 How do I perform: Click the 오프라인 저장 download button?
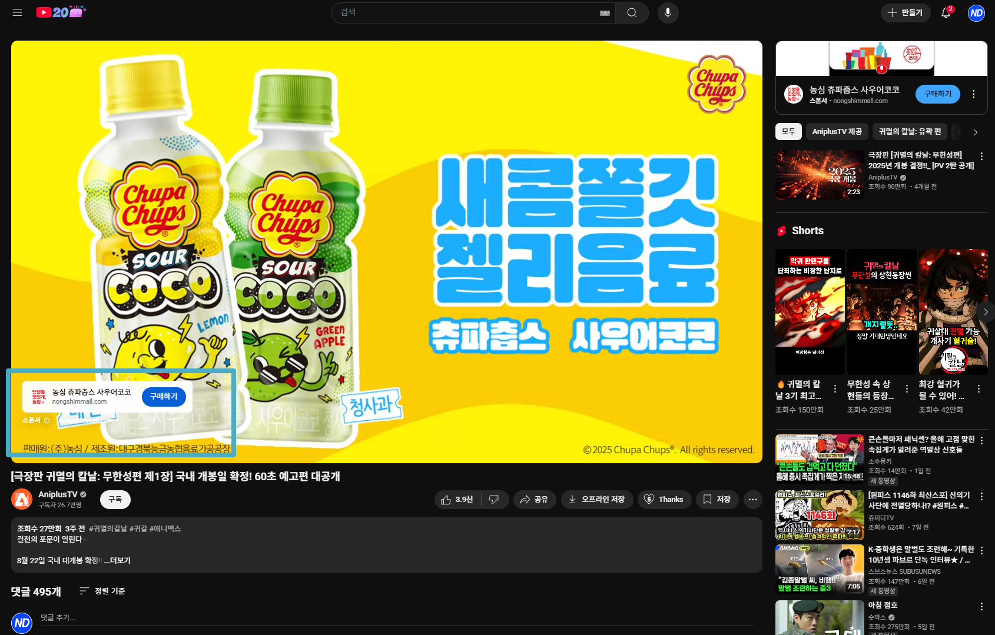(597, 500)
